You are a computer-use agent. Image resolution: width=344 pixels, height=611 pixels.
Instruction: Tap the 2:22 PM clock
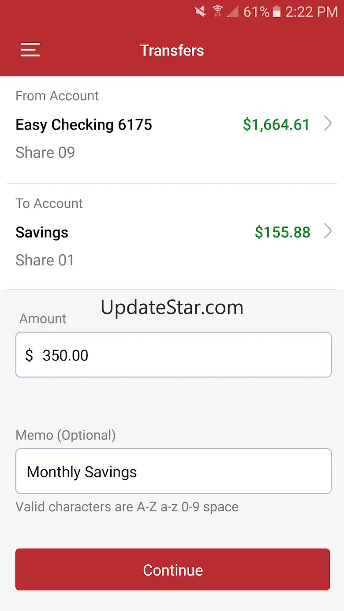click(x=311, y=12)
